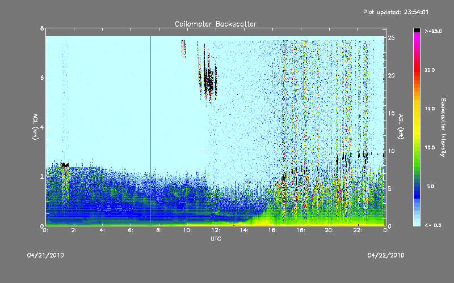Click the 'Backscatter Intensity' colorbar label
This screenshot has width=454, height=283.
click(443, 127)
